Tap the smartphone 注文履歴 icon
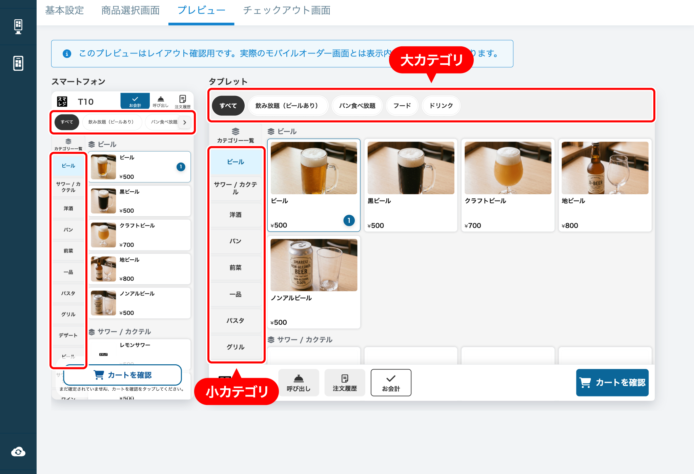 183,99
